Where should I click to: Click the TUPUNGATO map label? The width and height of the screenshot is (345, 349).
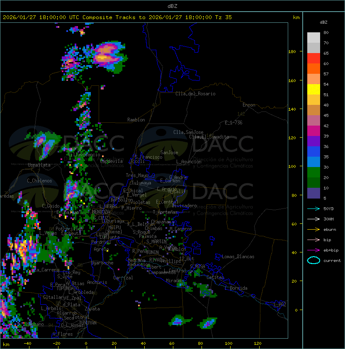(67, 288)
